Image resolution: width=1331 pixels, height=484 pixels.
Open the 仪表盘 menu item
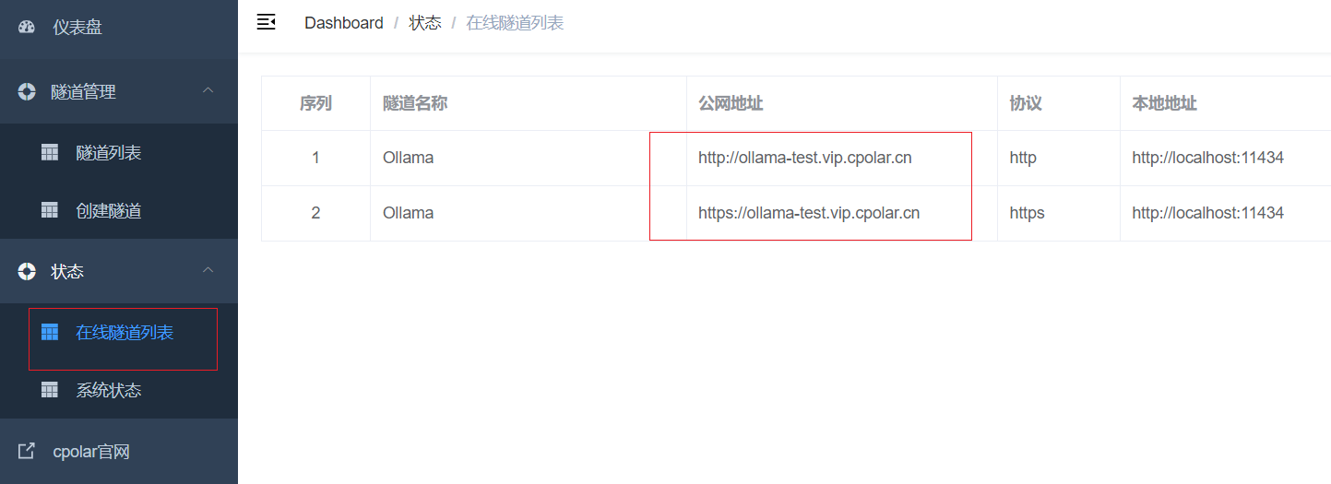coord(77,28)
